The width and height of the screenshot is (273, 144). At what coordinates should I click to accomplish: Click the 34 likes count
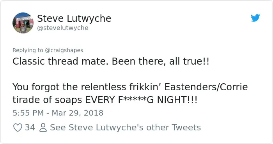point(30,128)
